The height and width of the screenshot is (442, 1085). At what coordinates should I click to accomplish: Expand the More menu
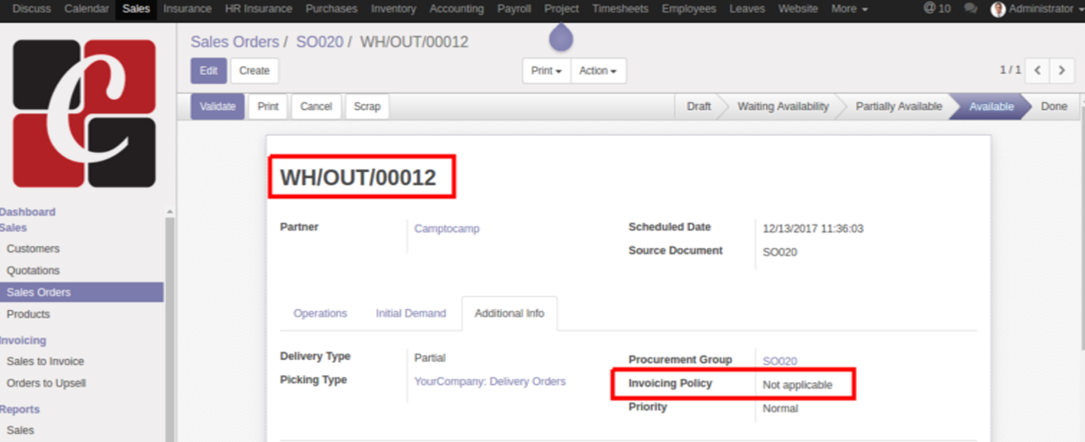coord(849,9)
